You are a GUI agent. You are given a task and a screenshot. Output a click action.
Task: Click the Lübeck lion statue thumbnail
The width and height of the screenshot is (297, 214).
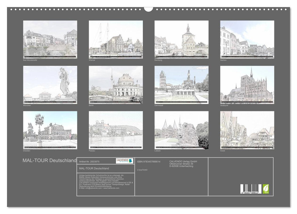[x=181, y=130]
